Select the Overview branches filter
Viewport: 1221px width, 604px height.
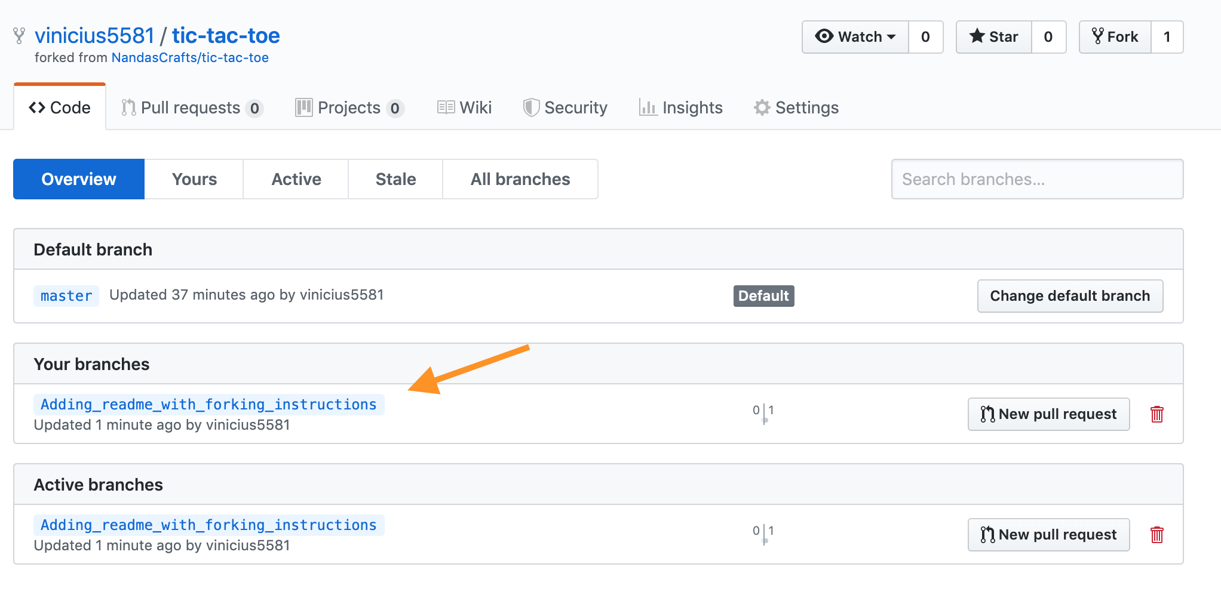pos(79,179)
